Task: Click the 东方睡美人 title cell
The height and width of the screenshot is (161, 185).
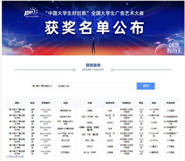Action: [65, 152]
